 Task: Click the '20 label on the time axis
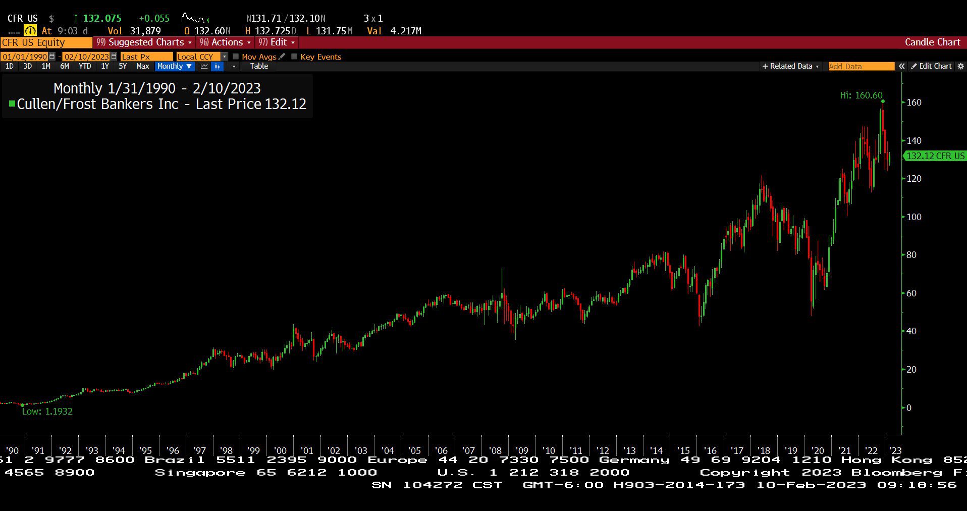point(817,450)
